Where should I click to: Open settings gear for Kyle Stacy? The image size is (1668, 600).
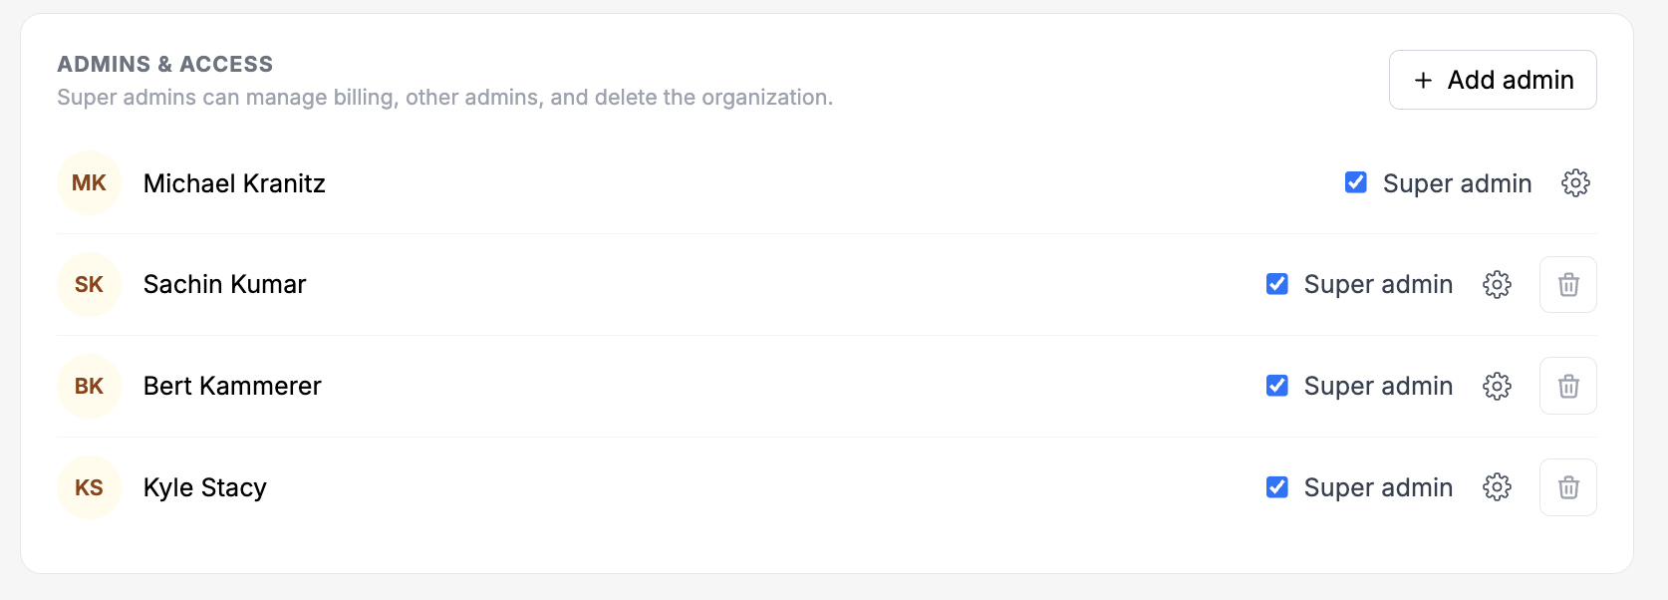1497,487
